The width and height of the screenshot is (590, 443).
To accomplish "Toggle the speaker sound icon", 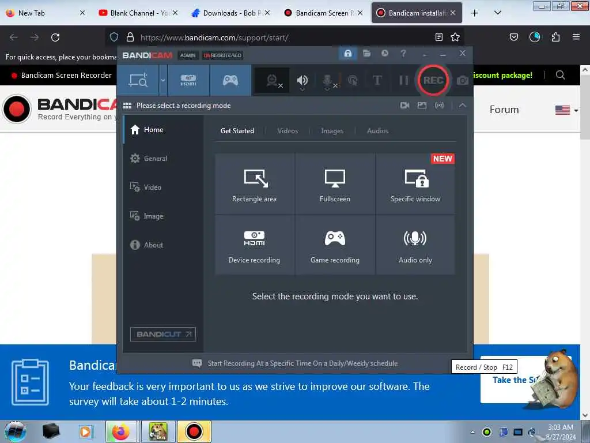I will (x=302, y=80).
